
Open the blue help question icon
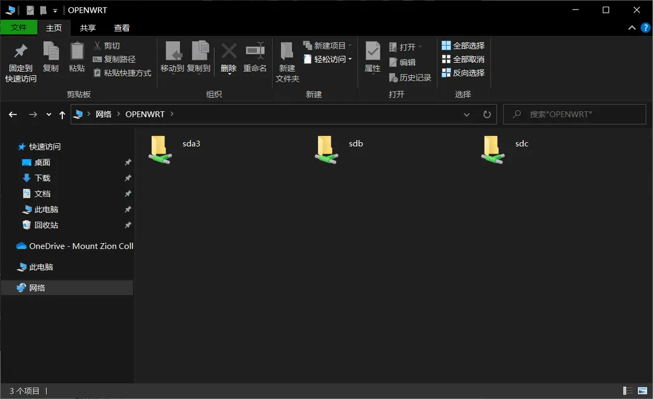coord(645,28)
